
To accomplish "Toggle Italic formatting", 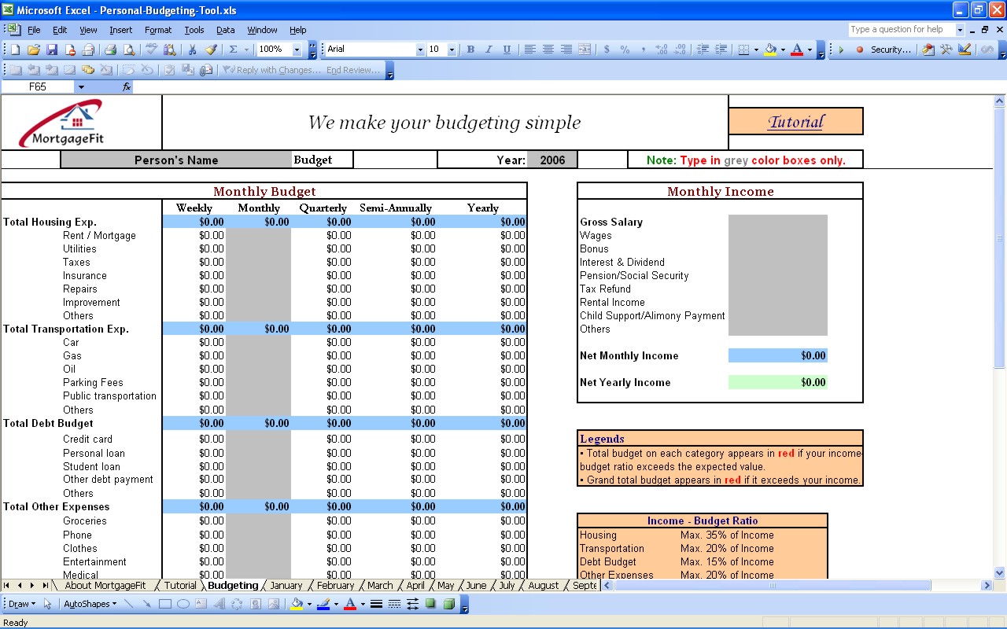I will [489, 50].
